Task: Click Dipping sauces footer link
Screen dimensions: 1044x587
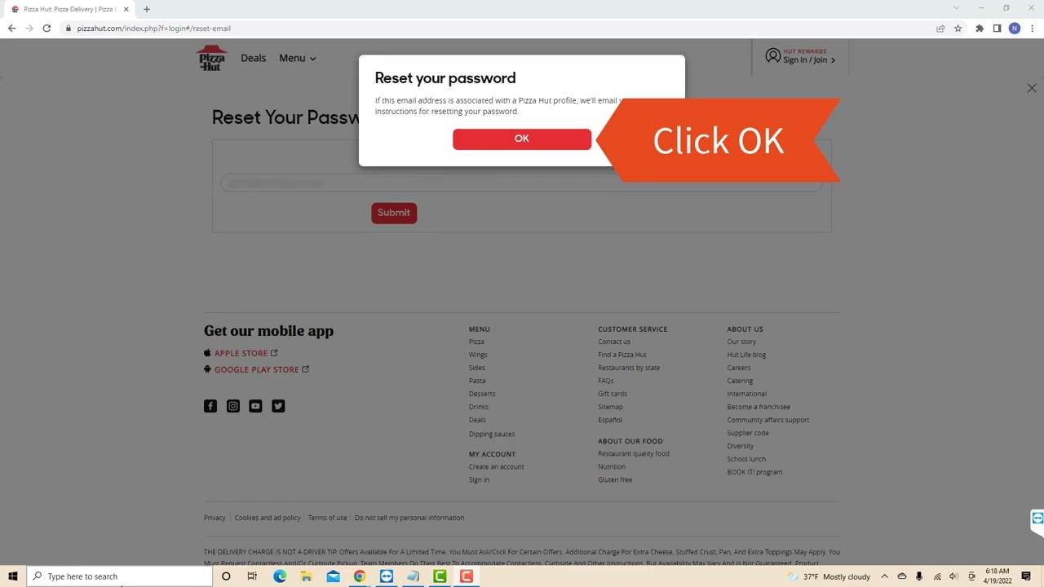Action: [x=492, y=434]
